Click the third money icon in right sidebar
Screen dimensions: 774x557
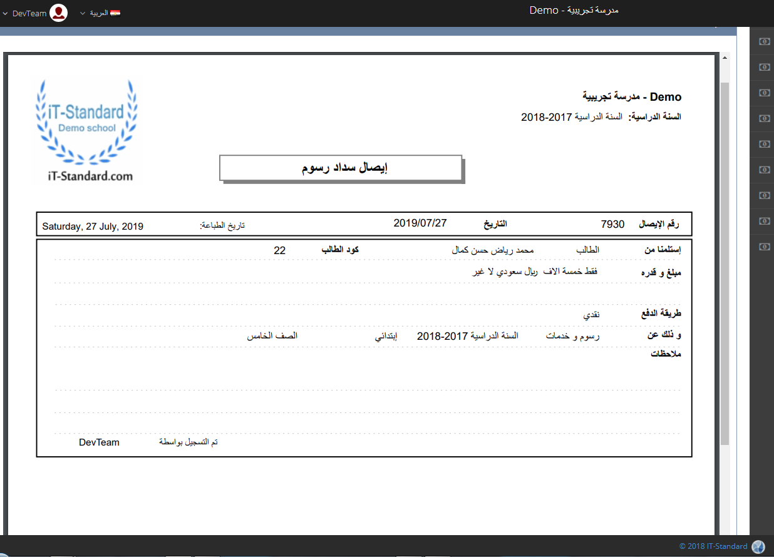[x=764, y=93]
